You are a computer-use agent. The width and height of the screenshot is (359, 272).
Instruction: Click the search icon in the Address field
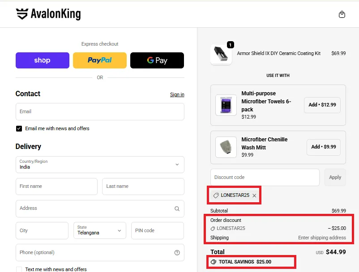(x=177, y=208)
